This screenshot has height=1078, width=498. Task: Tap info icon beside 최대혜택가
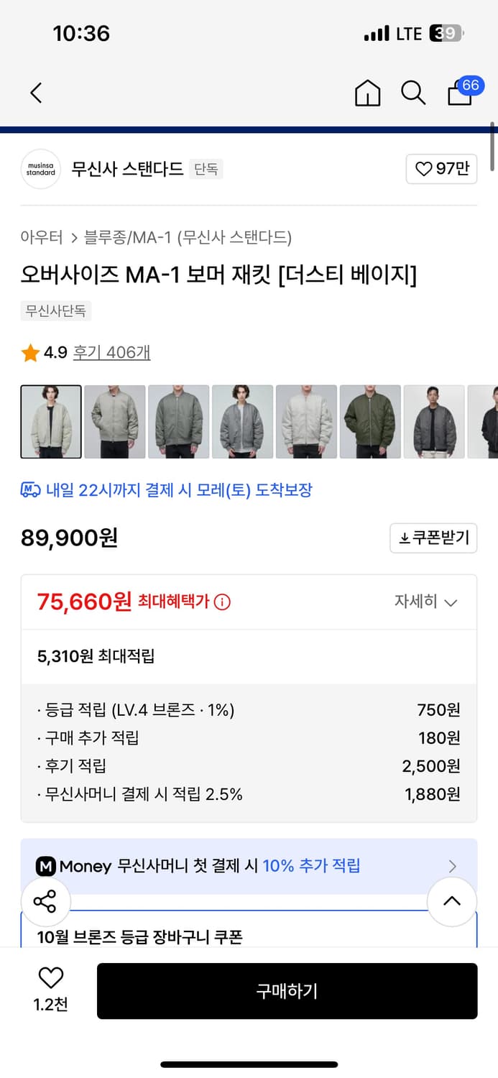click(x=223, y=602)
